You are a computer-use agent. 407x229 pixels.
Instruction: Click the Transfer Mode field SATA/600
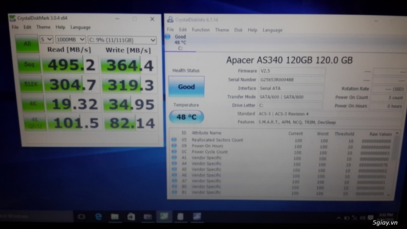(x=291, y=97)
